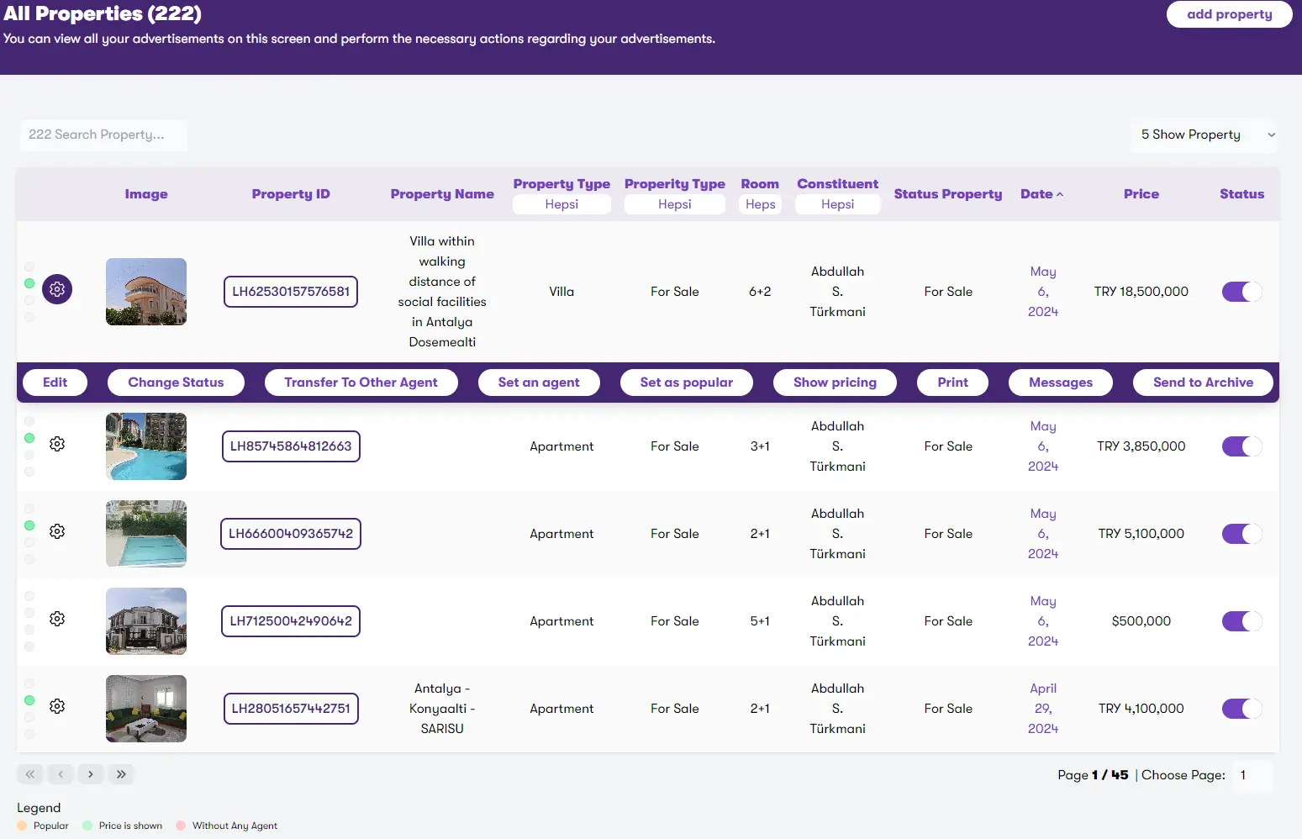Click gear icon for property LH66600409365742
The width and height of the screenshot is (1302, 839).
tap(57, 531)
